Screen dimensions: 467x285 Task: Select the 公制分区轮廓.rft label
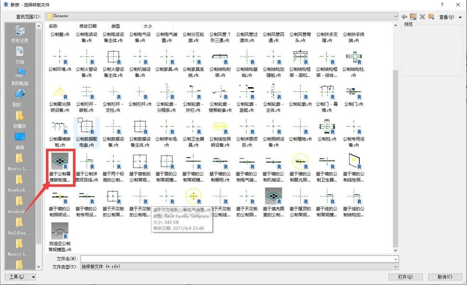[193, 38]
